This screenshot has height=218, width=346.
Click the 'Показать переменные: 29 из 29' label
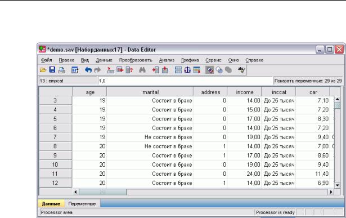click(308, 81)
